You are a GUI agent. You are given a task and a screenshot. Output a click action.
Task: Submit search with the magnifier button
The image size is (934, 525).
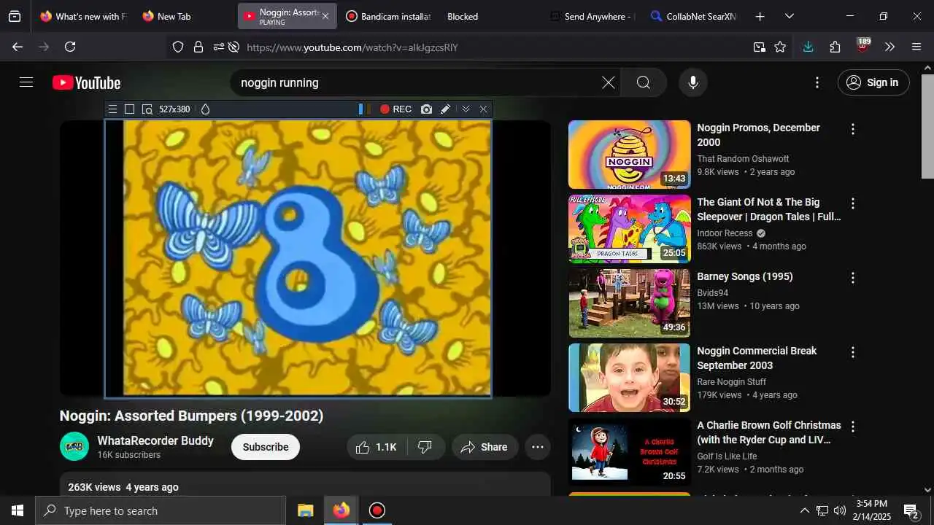coord(643,82)
